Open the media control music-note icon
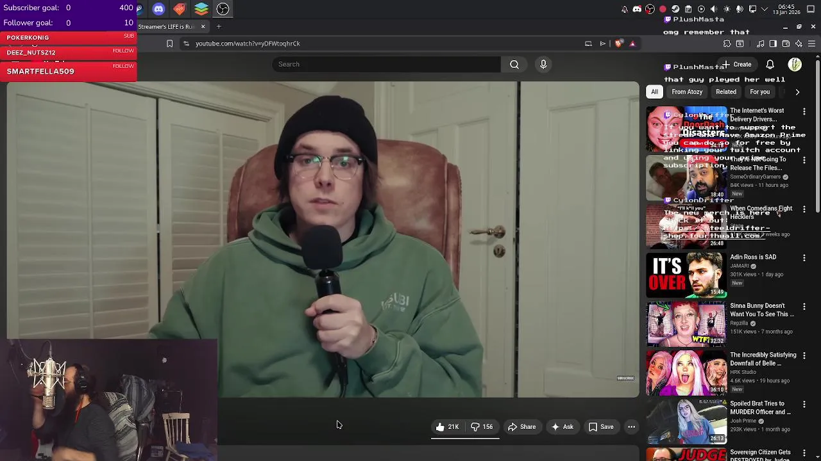Screen dimensions: 821x461 click(760, 44)
